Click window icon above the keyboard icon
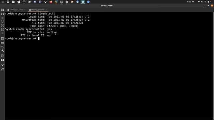The height and width of the screenshot is (120, 214). click(x=2, y=39)
